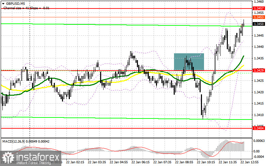This screenshot has width=266, height=166.
Task: Click the 1.3445 price axis label
Action: pyautogui.click(x=259, y=36)
